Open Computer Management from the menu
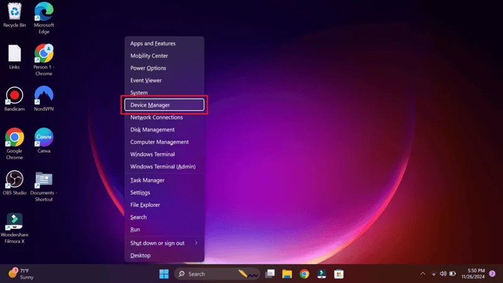This screenshot has height=283, width=503. click(x=164, y=142)
